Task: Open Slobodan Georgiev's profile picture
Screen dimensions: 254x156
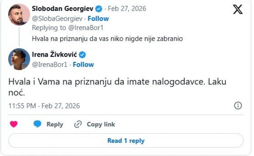Action: tap(19, 14)
